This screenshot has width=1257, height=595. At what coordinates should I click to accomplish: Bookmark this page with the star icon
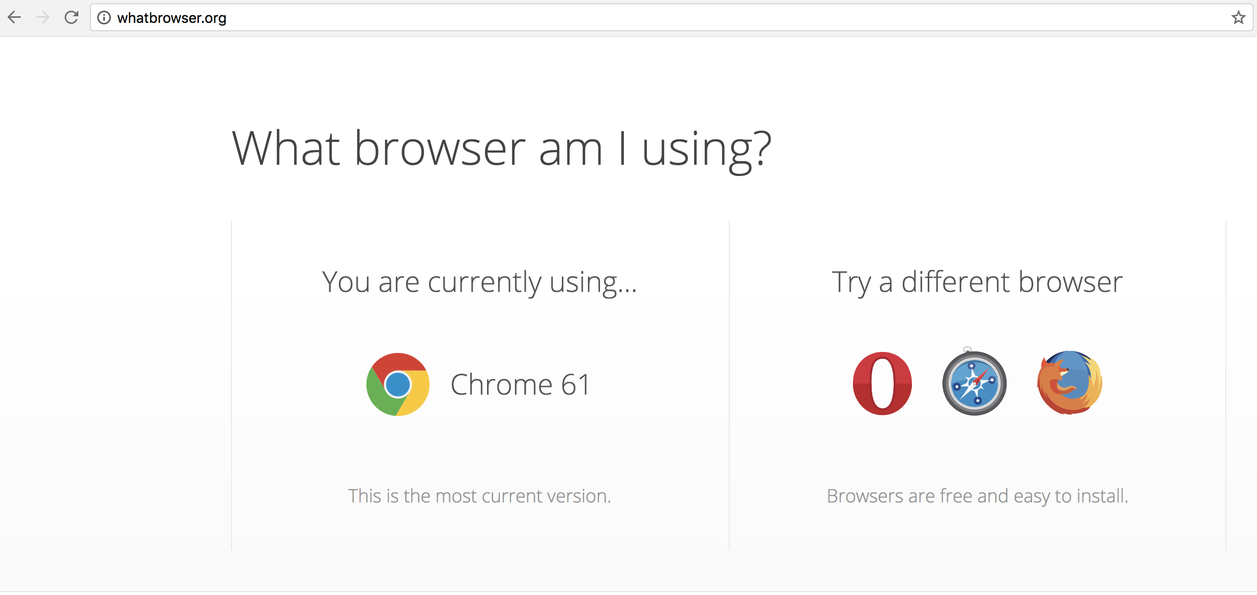(1238, 18)
